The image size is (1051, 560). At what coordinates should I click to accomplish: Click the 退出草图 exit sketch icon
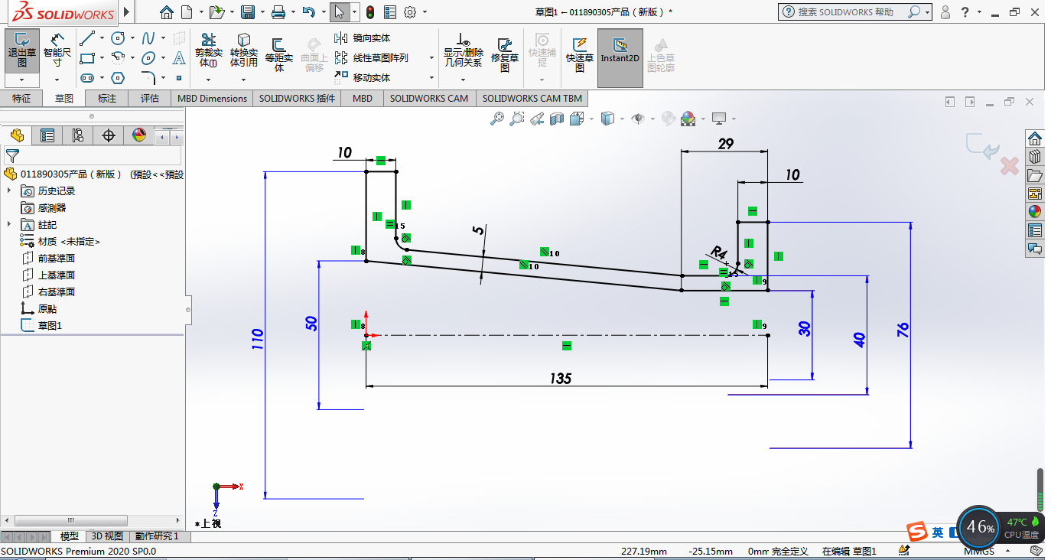point(22,49)
